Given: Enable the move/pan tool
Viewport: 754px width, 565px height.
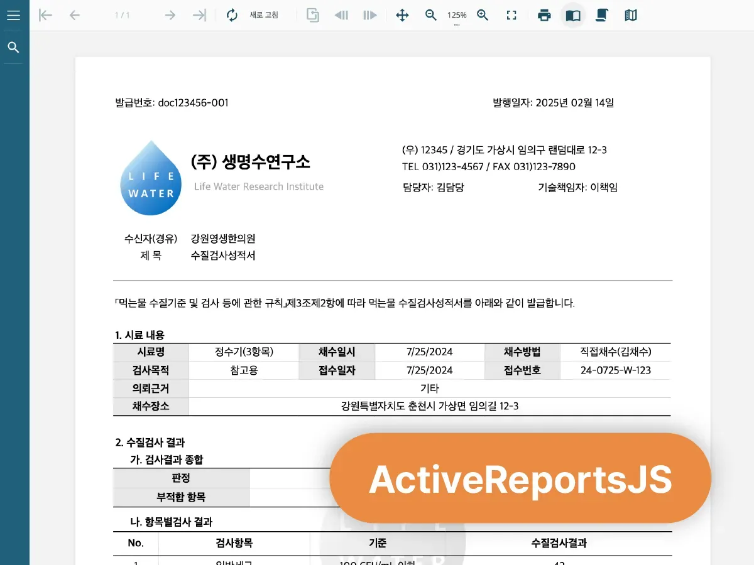Looking at the screenshot, I should (402, 15).
